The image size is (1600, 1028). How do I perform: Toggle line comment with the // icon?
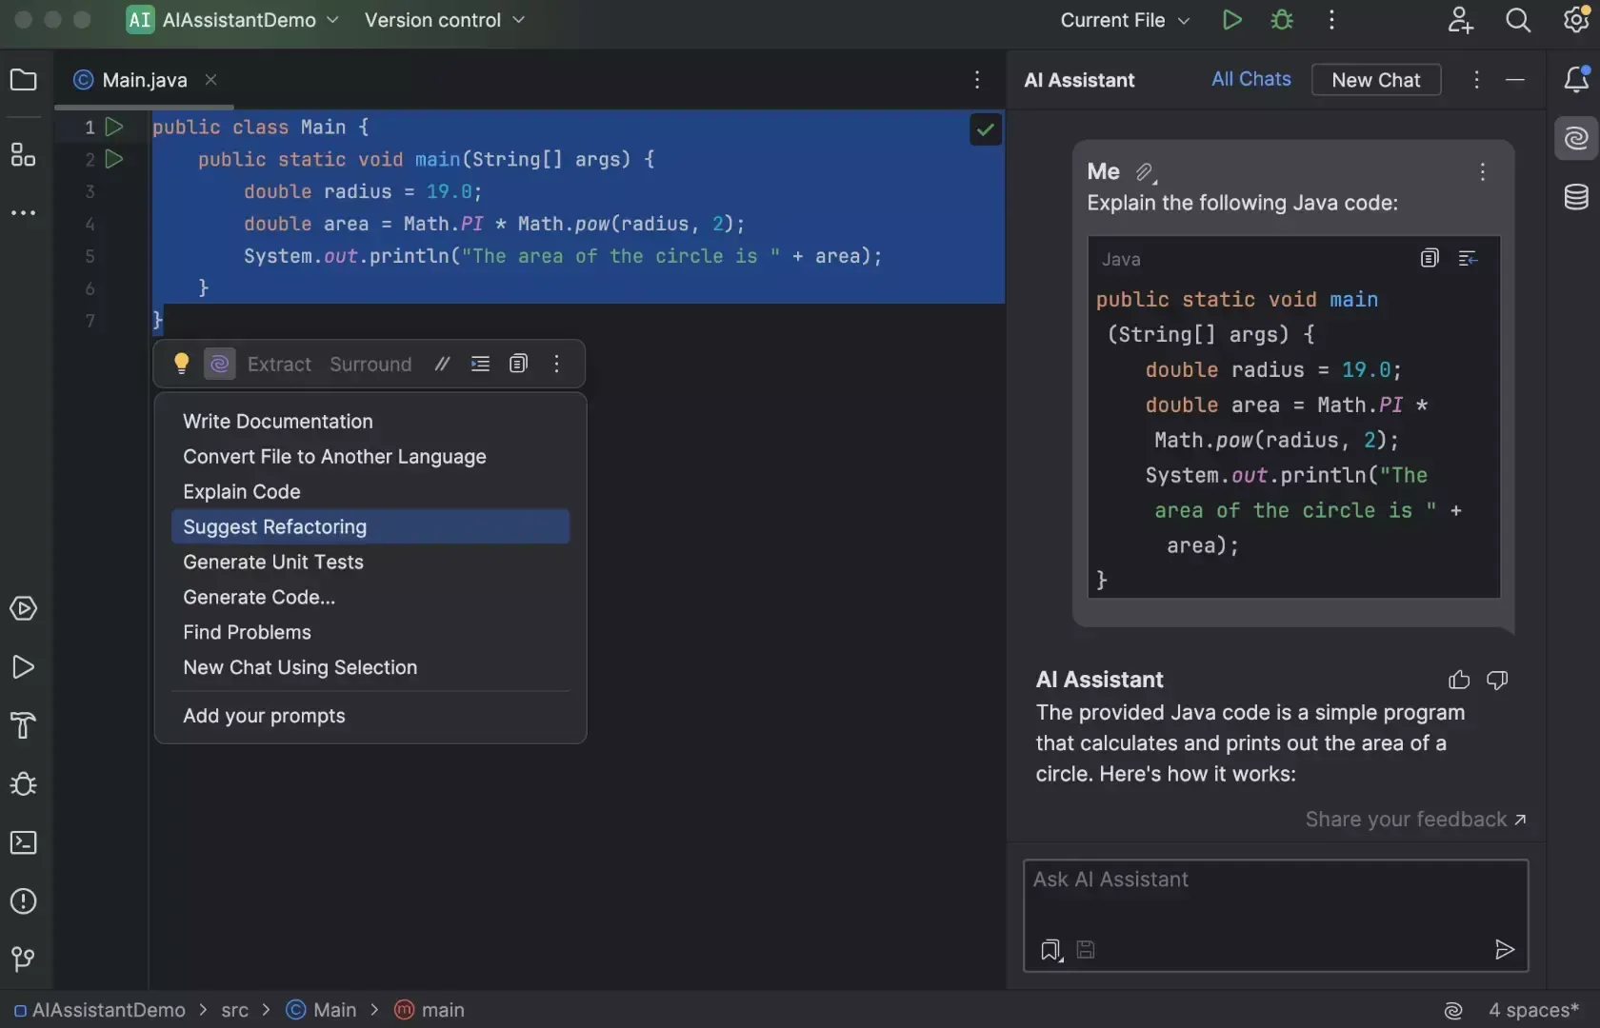point(442,364)
